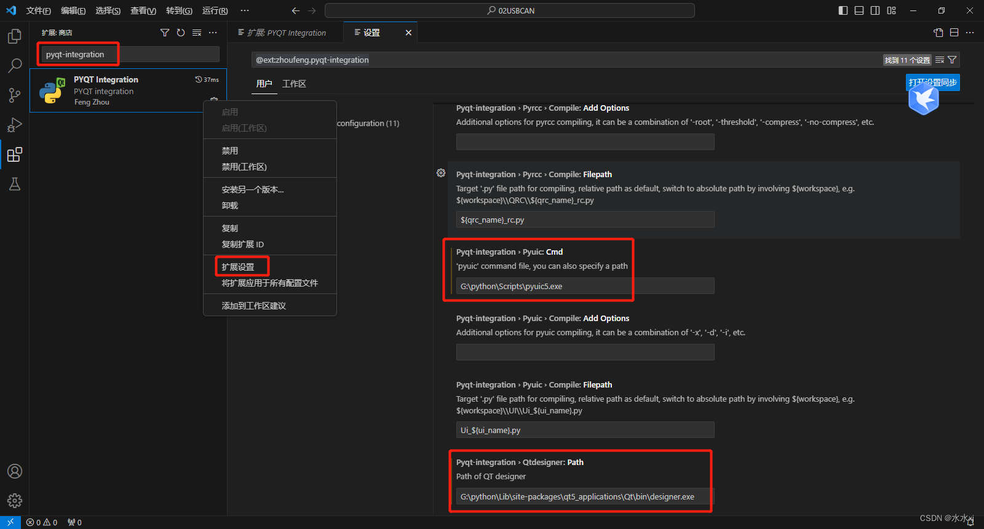984x529 pixels.
Task: Open customize layout icon
Action: point(892,10)
